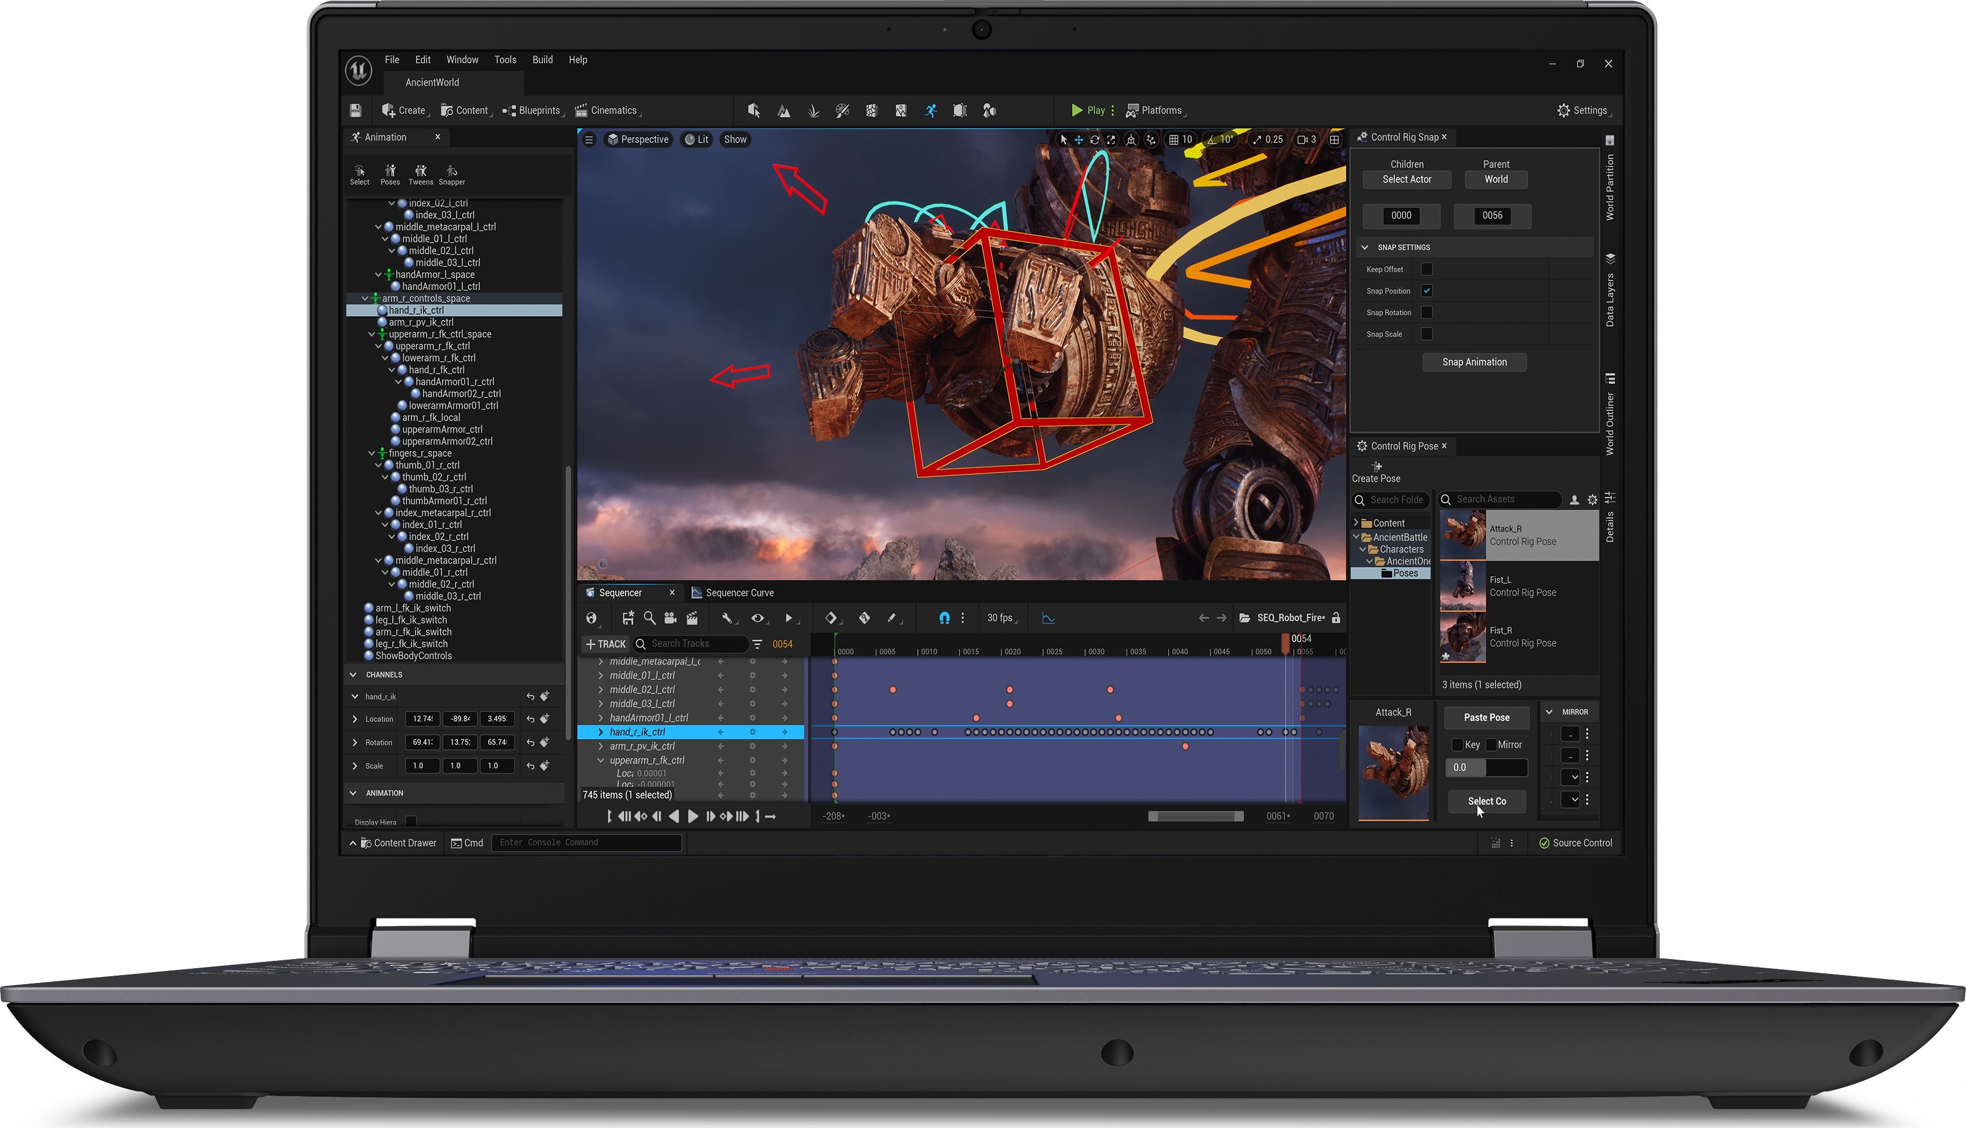1966x1128 pixels.
Task: Click the Sequencer snapping magnet icon
Action: (944, 618)
